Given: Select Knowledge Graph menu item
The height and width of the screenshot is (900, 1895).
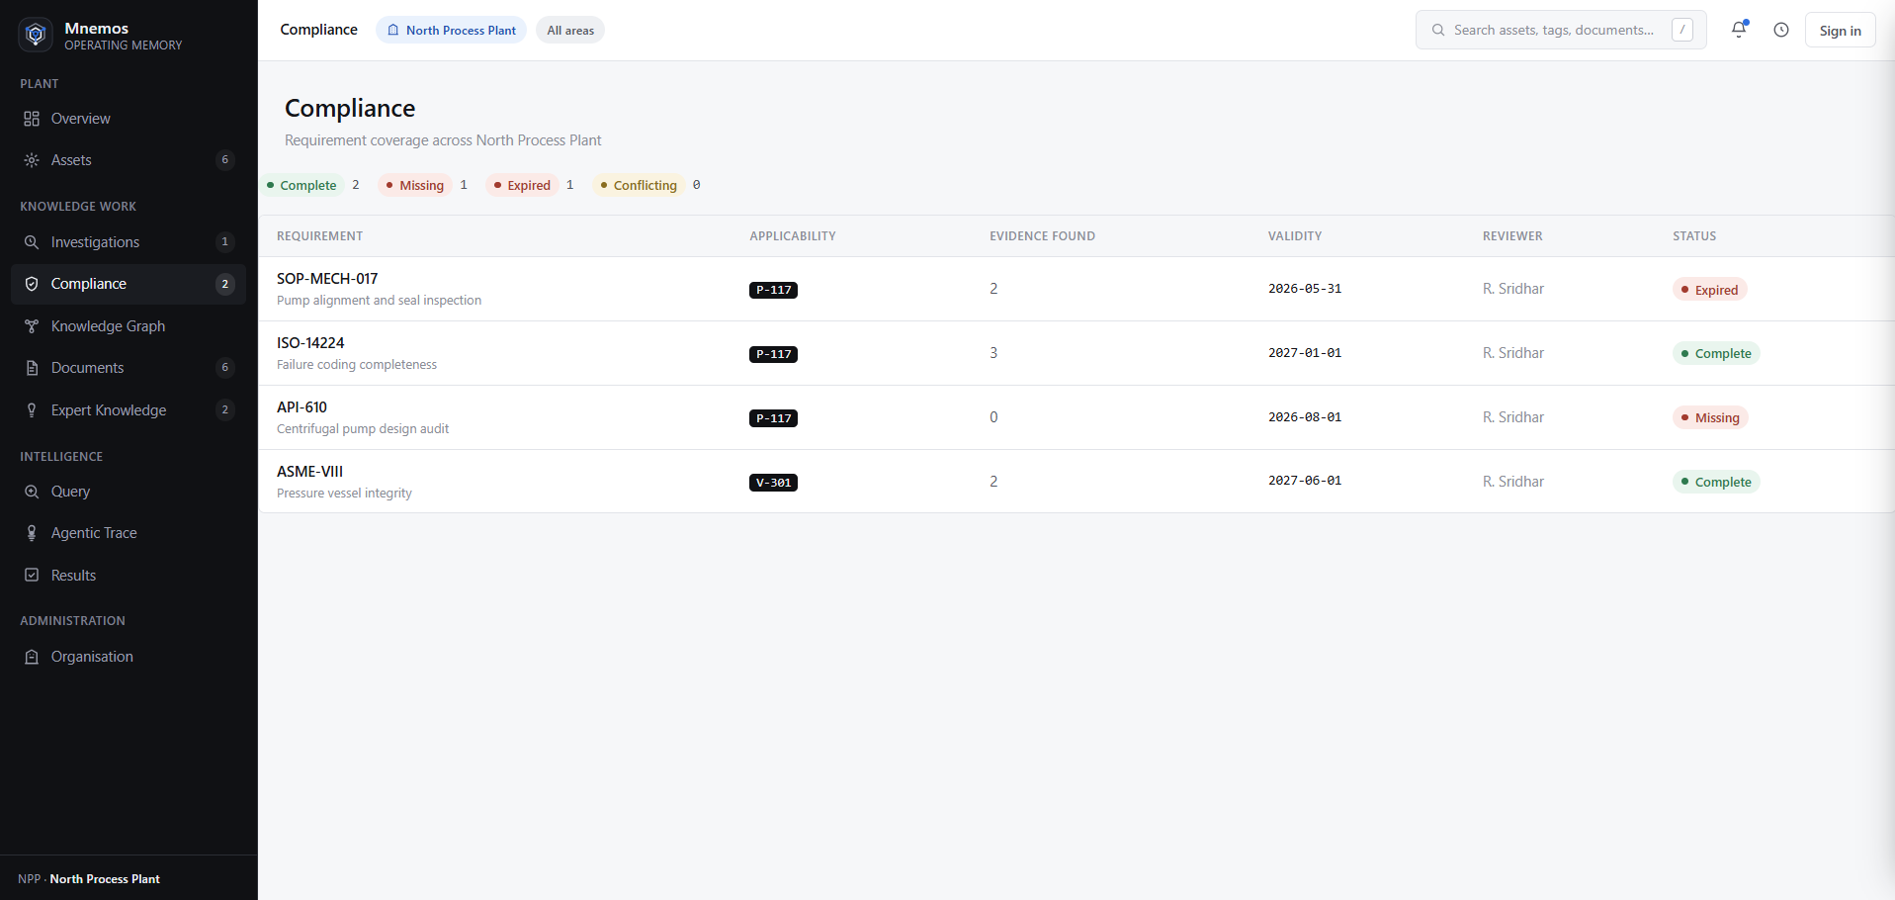Looking at the screenshot, I should point(129,326).
